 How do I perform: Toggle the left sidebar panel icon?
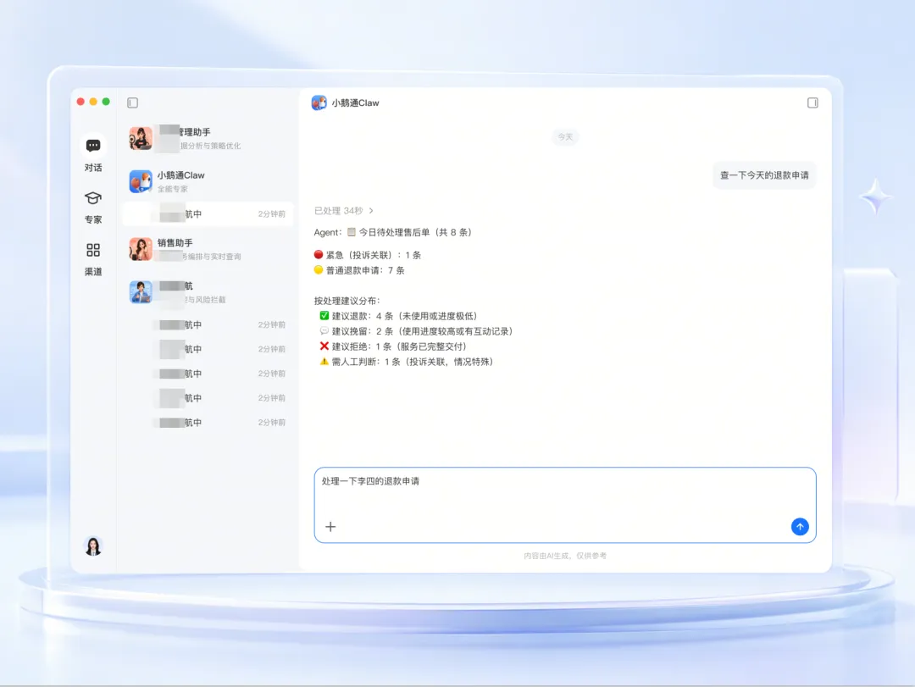(132, 102)
